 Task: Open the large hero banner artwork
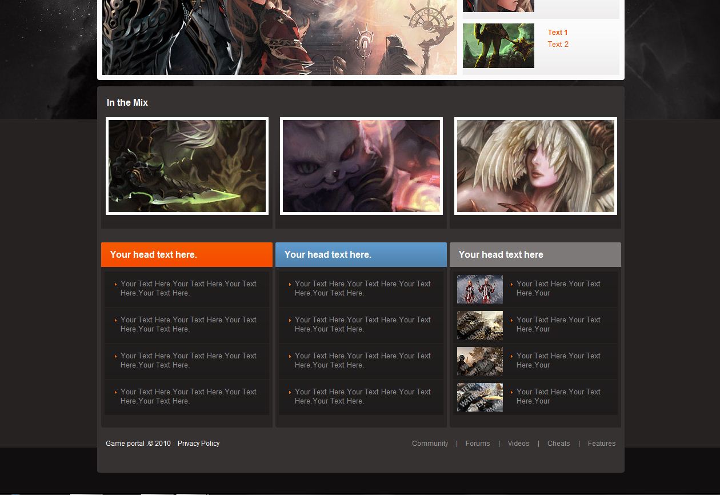(279, 37)
